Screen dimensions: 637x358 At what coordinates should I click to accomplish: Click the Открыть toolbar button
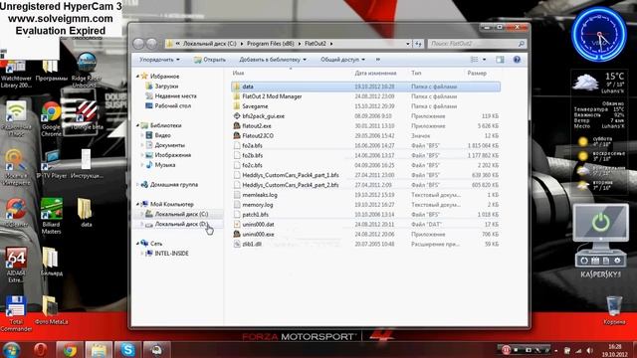tap(210, 60)
